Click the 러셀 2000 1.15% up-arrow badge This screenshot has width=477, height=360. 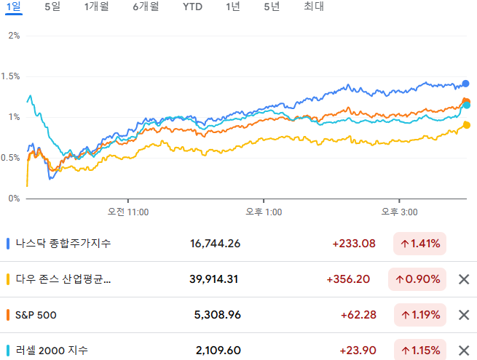coord(420,350)
